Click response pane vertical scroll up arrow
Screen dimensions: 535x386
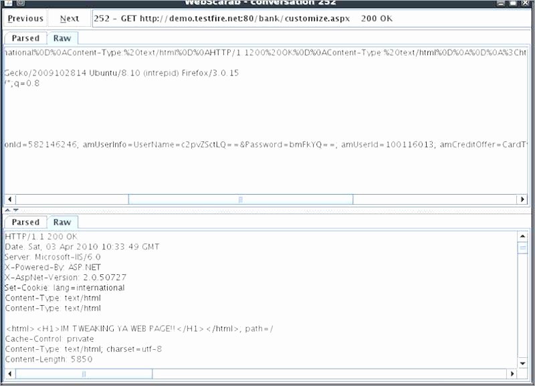[x=523, y=236]
